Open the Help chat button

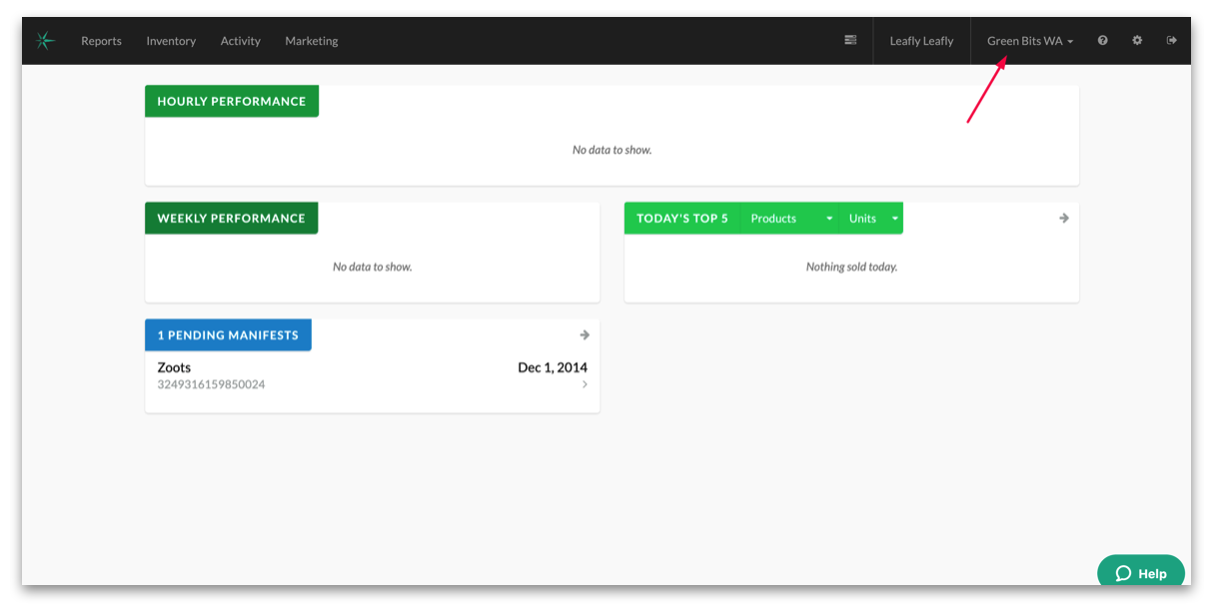(1140, 573)
